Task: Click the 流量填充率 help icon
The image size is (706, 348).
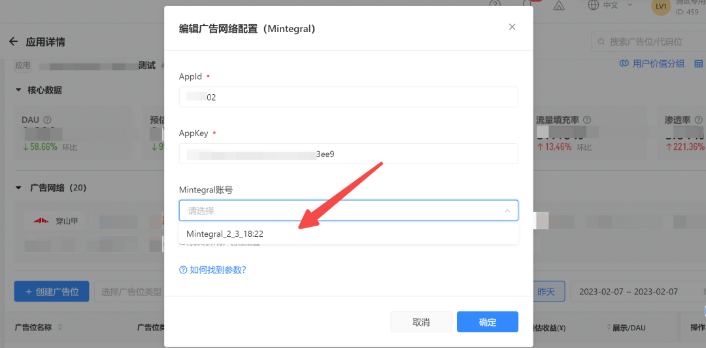Action: pyautogui.click(x=586, y=120)
